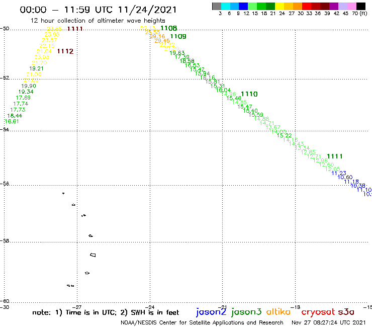
Task: Click the longitude axis label -27
Action: click(77, 307)
